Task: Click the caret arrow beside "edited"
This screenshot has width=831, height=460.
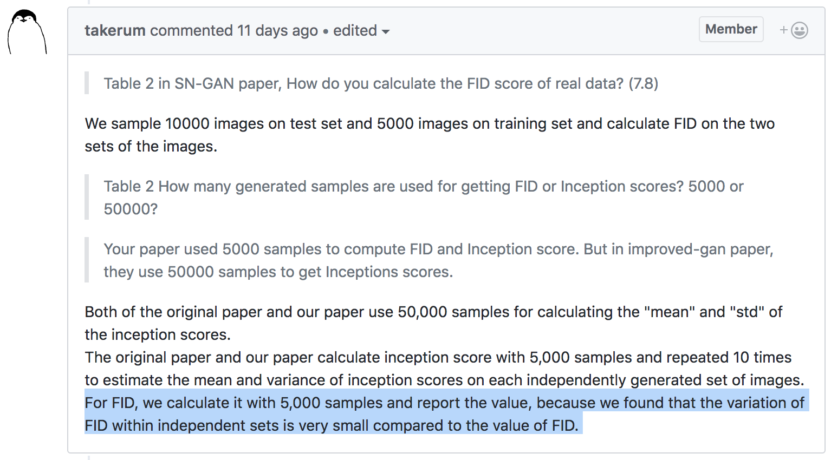Action: (386, 32)
